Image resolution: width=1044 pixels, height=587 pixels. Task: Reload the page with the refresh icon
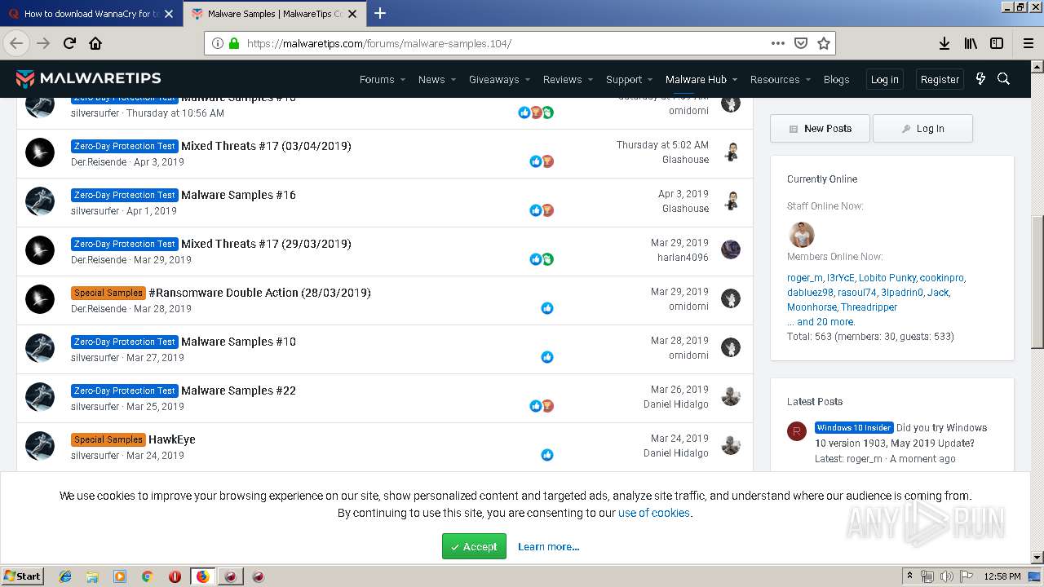tap(69, 43)
